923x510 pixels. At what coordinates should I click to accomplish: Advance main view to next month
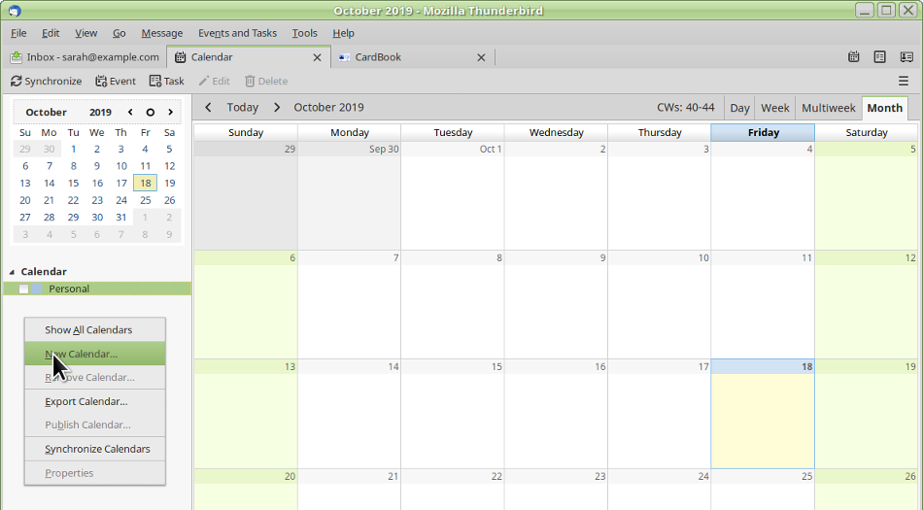tap(277, 108)
